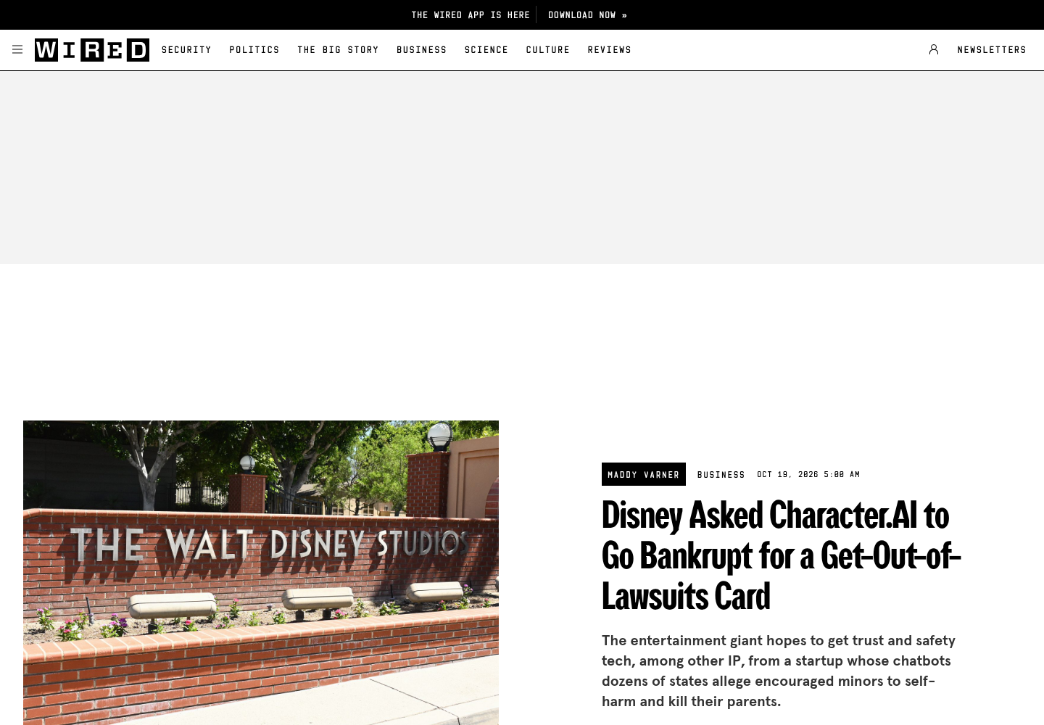Open the Newsletters link

click(992, 50)
